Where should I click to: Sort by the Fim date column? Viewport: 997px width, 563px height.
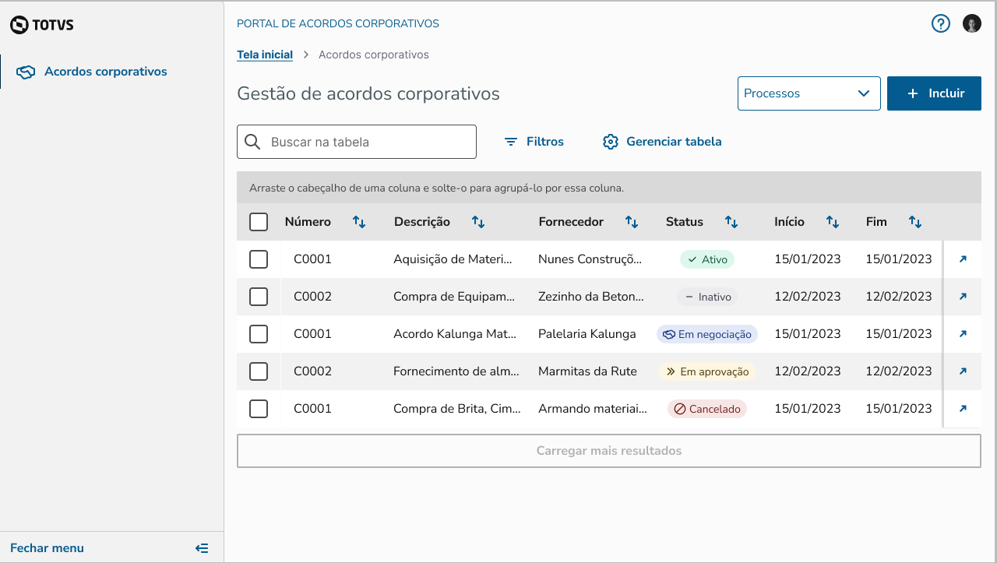pyautogui.click(x=915, y=222)
